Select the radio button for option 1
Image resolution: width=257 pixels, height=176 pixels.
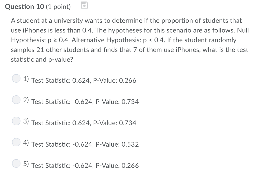pos(16,78)
